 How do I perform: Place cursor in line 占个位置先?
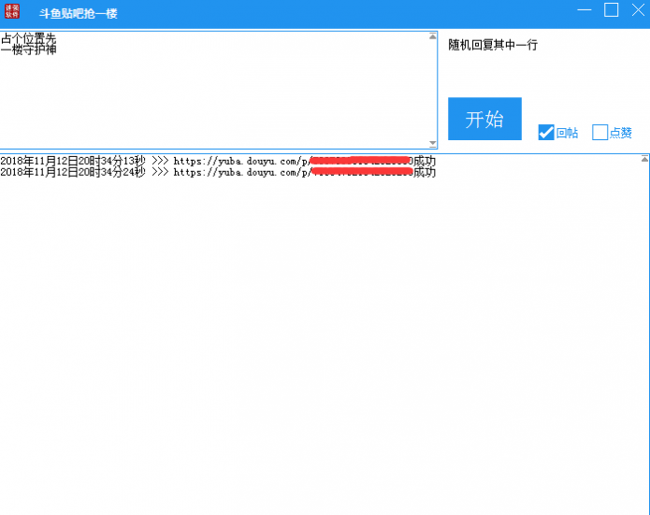pos(28,38)
